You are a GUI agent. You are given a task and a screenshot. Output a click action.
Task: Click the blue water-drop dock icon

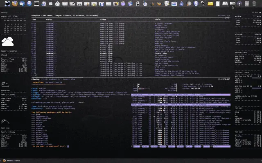[x=181, y=4]
